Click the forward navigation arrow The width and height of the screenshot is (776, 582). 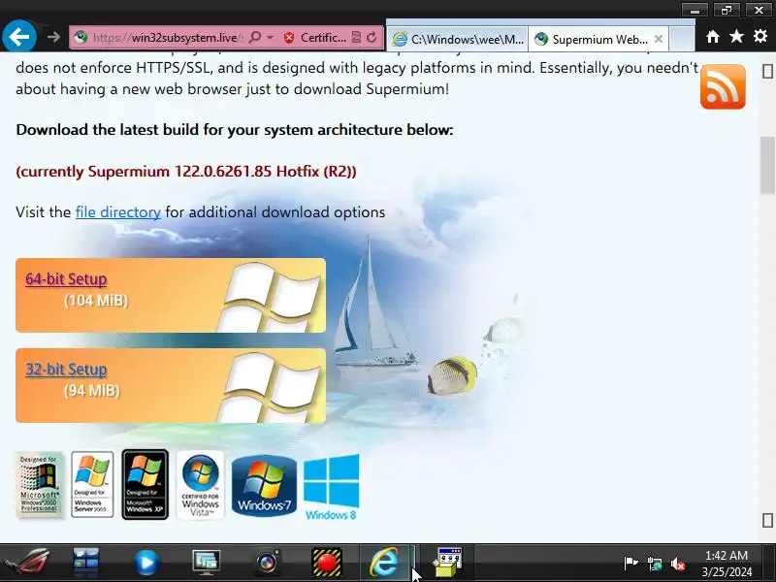click(53, 37)
